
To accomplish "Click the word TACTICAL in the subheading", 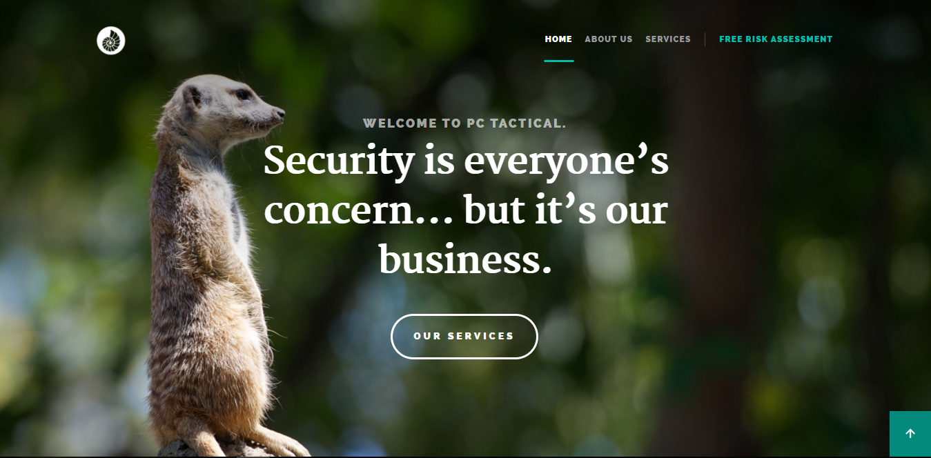I will coord(528,123).
